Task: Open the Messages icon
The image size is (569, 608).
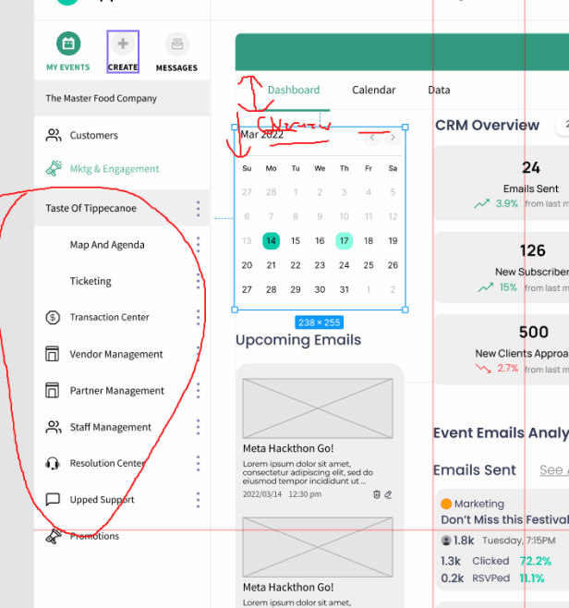Action: [x=177, y=43]
